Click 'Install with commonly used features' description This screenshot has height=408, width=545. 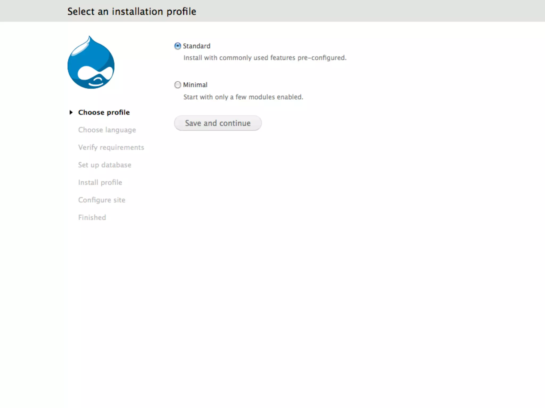(265, 58)
